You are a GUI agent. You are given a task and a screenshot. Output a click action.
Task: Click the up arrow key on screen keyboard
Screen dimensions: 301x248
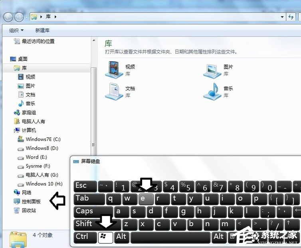(x=292, y=224)
